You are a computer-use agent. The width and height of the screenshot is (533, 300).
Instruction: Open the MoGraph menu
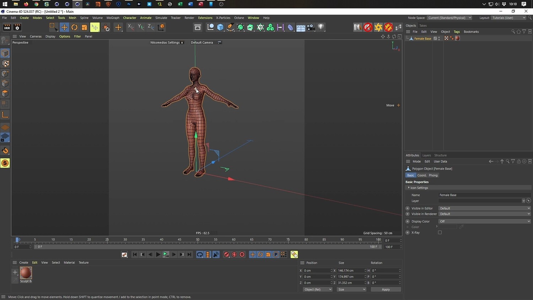click(113, 18)
